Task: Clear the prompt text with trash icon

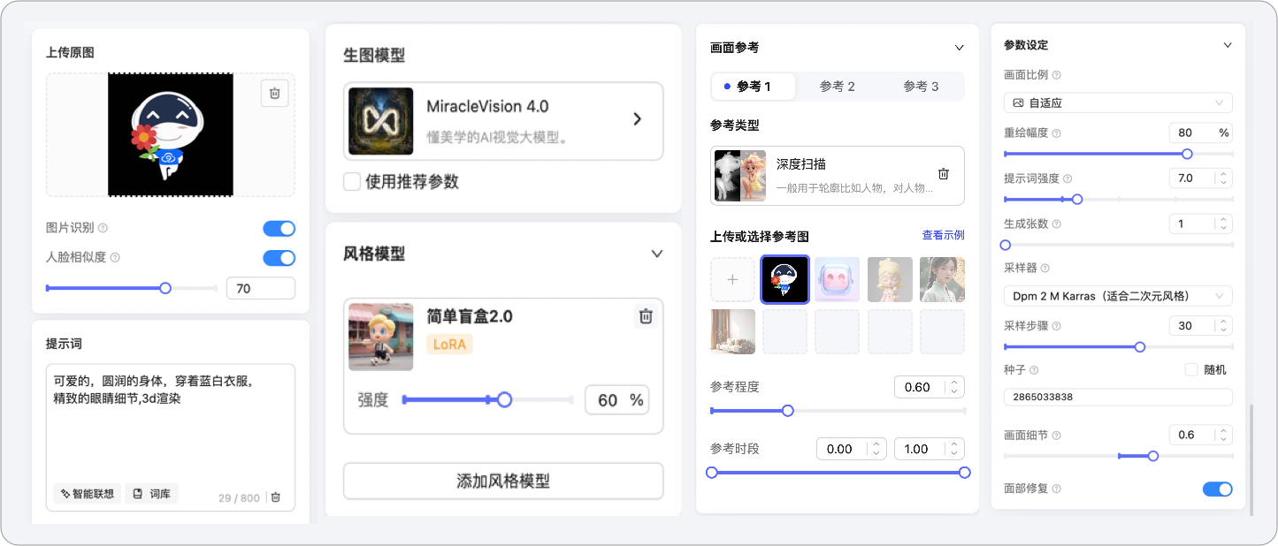Action: pos(276,497)
